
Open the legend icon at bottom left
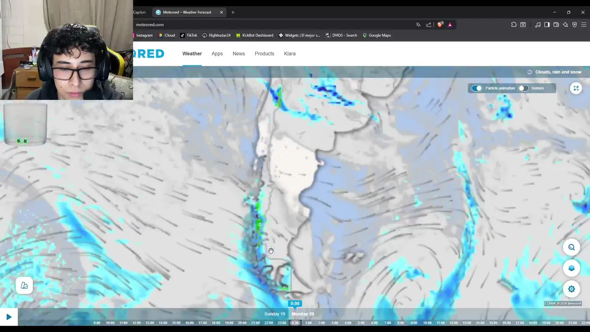(x=24, y=285)
